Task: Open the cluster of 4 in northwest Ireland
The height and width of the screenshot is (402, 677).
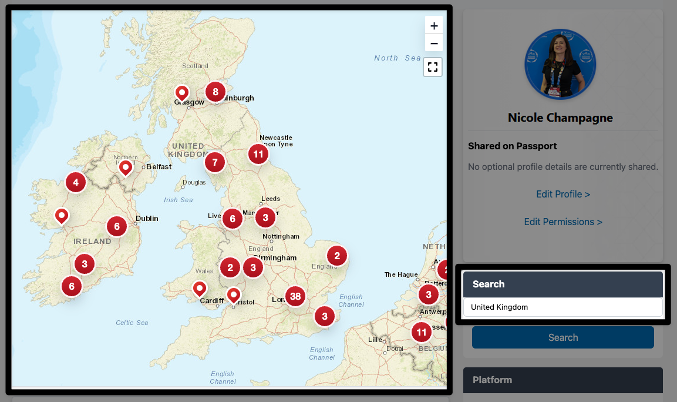Action: tap(76, 182)
